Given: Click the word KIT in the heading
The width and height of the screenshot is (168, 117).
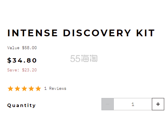Looking at the screenshot, I should click(x=146, y=33).
